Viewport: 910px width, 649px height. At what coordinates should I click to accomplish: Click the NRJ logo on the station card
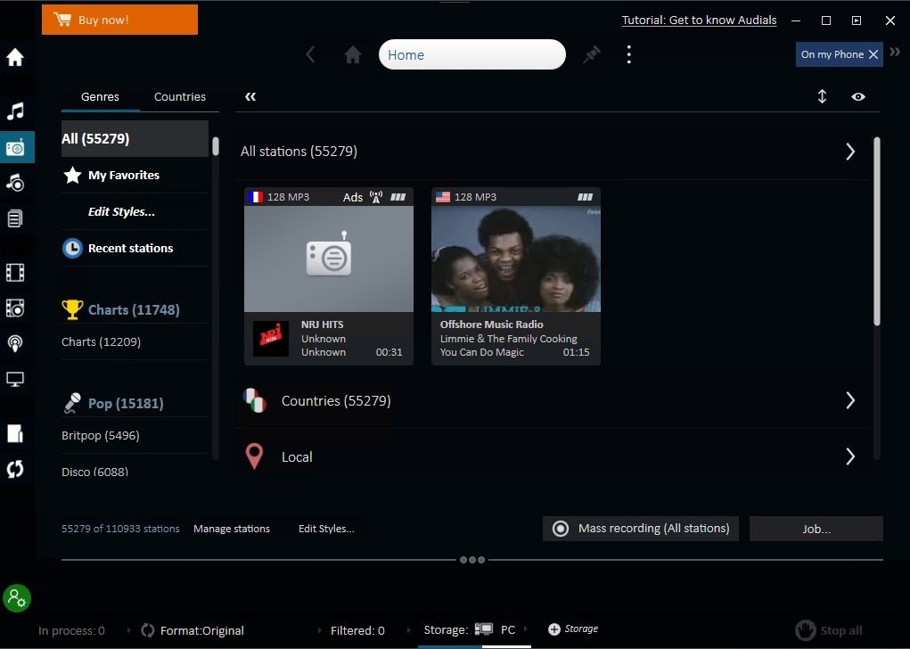pyautogui.click(x=271, y=339)
